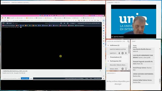Viewport: 162px width, 91px height.
Task: Open CloudFront shortcut in AWS favorites bar
Action: tap(56, 26)
